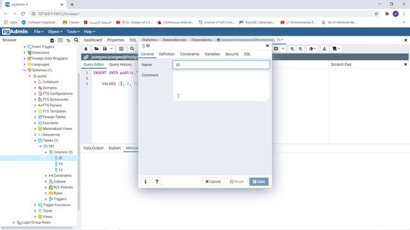Switch to the Data Output tab

coord(94,148)
